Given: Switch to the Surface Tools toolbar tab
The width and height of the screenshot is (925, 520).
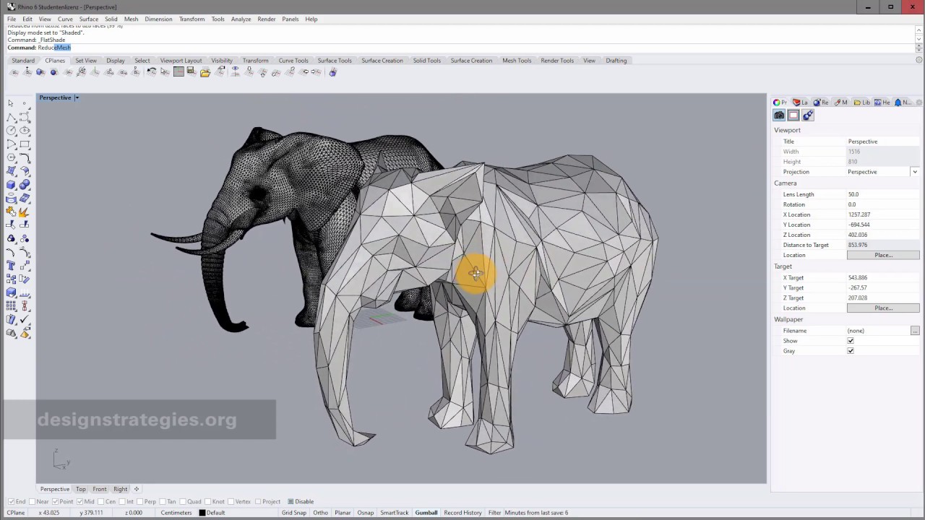Looking at the screenshot, I should 335,61.
